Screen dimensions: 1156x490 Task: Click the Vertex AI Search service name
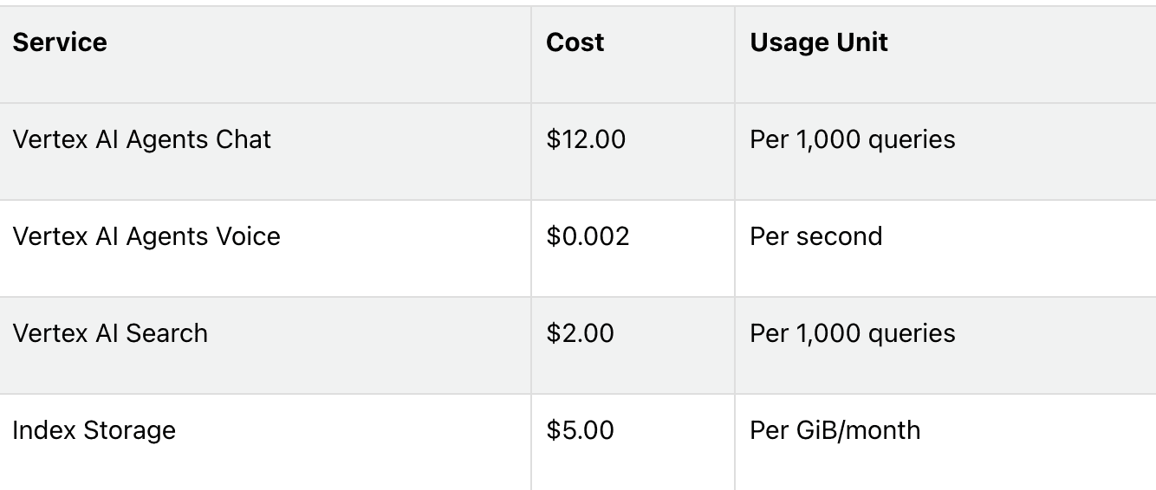110,333
